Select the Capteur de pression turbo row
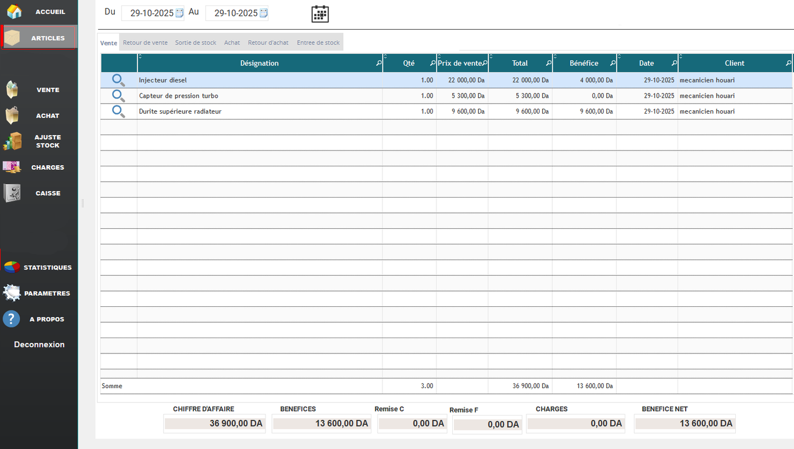794x449 pixels. tap(258, 96)
